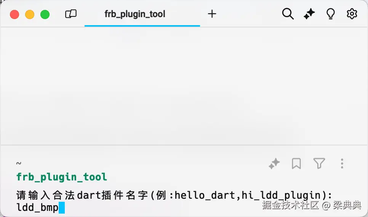Click the tilde working directory label
The height and width of the screenshot is (217, 368).
19,163
